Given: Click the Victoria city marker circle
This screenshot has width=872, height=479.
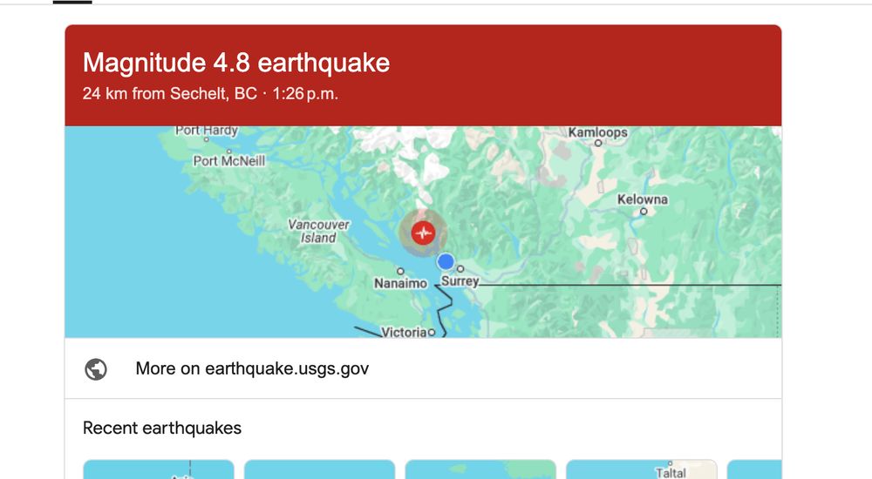Looking at the screenshot, I should [x=431, y=333].
